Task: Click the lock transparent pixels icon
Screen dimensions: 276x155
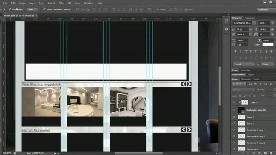Action: click(x=240, y=96)
